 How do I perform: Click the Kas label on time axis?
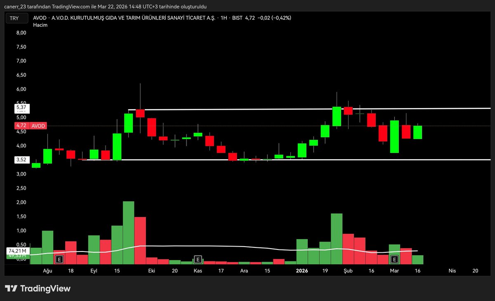198,271
